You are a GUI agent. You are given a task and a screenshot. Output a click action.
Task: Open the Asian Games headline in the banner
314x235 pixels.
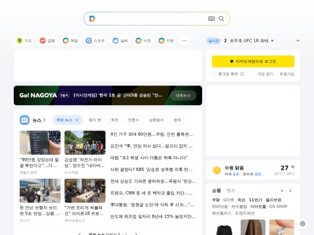click(x=118, y=95)
